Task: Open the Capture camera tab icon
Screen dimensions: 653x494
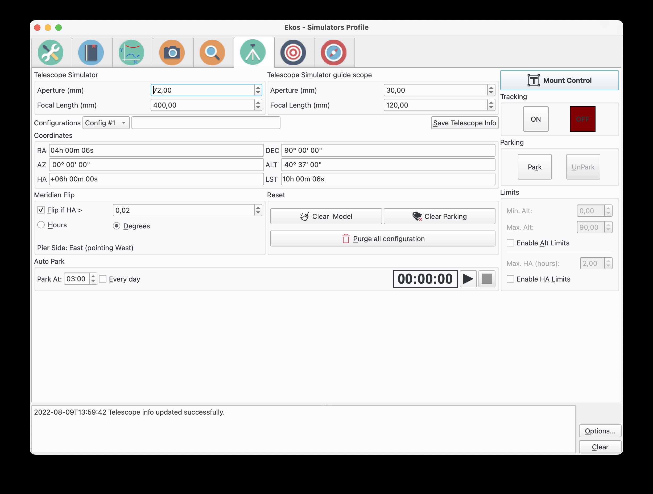Action: (x=172, y=52)
